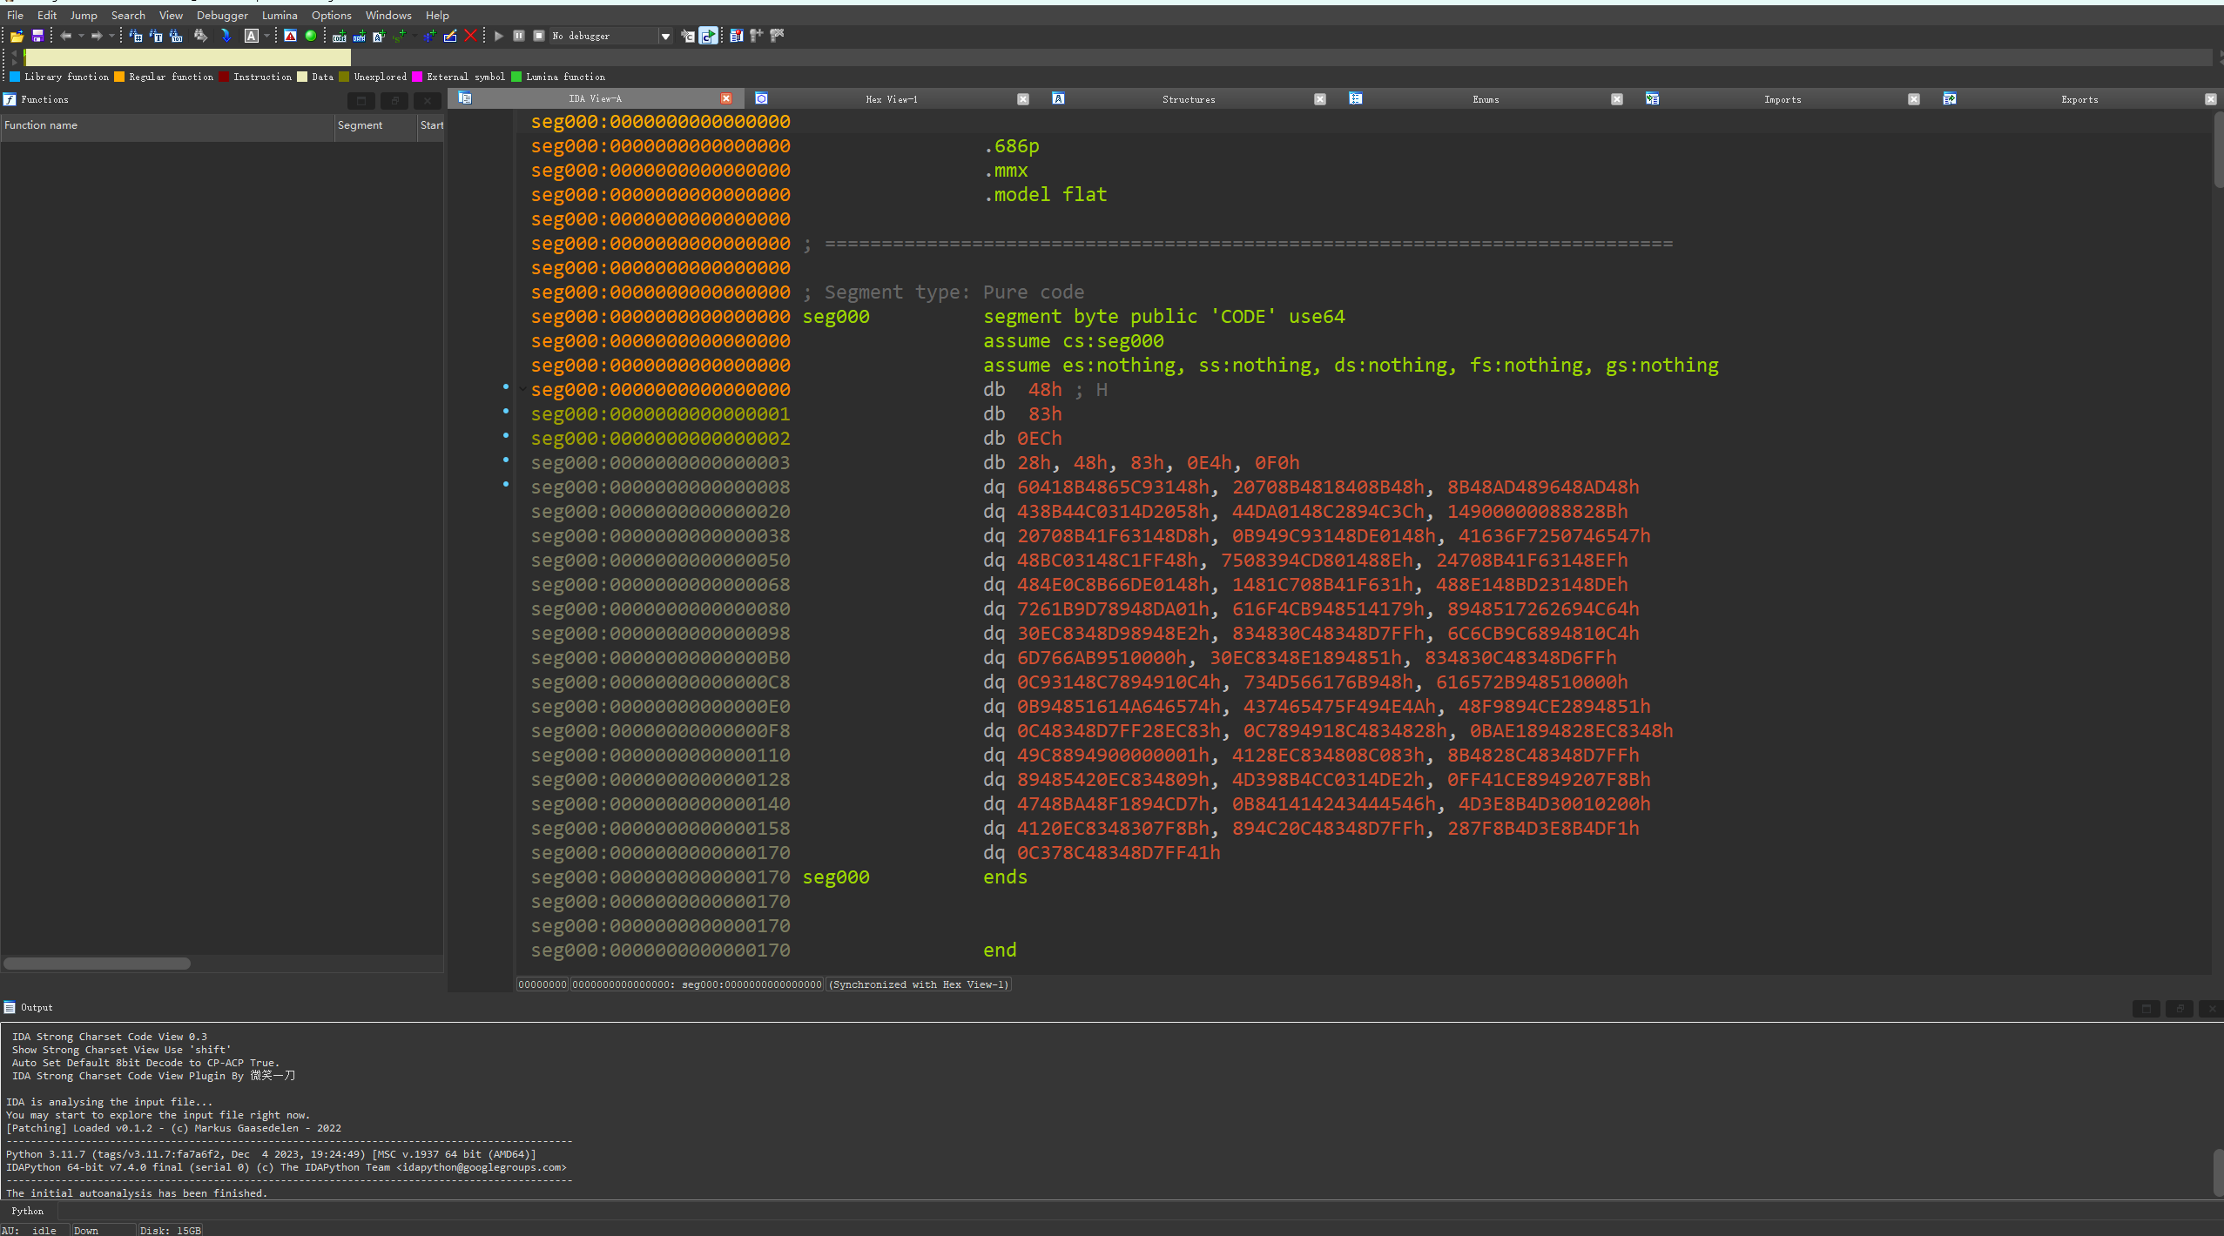Switch to the Hex View-1 tab
This screenshot has width=2224, height=1236.
tap(891, 99)
